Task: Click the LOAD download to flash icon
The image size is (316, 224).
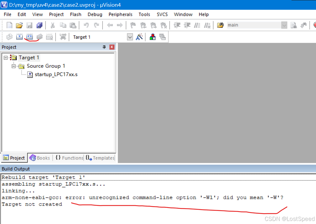Action: (x=63, y=37)
